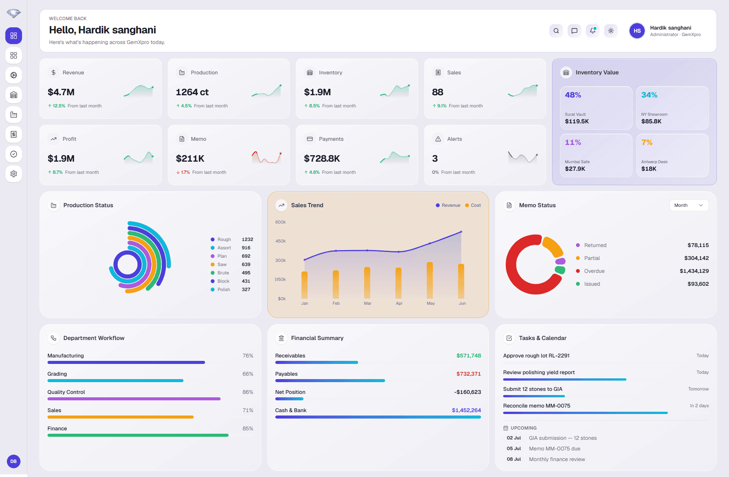Screen dimensions: 729x477
Task: Open the inventory warehouse sidebar icon
Action: [14, 95]
